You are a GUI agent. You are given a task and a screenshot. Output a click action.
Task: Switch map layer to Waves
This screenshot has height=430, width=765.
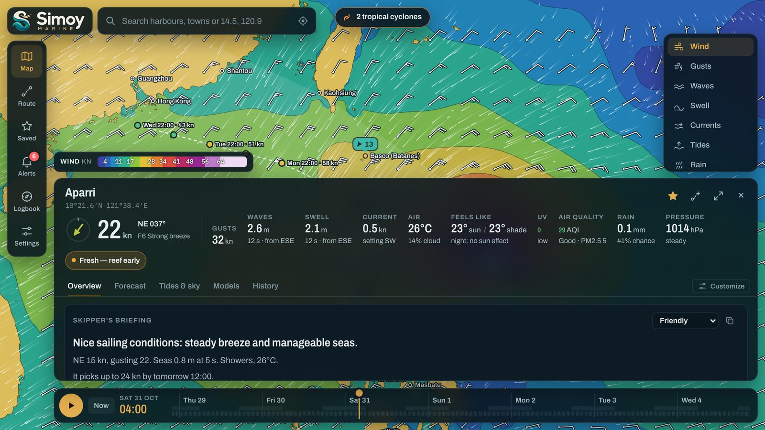tap(710, 86)
